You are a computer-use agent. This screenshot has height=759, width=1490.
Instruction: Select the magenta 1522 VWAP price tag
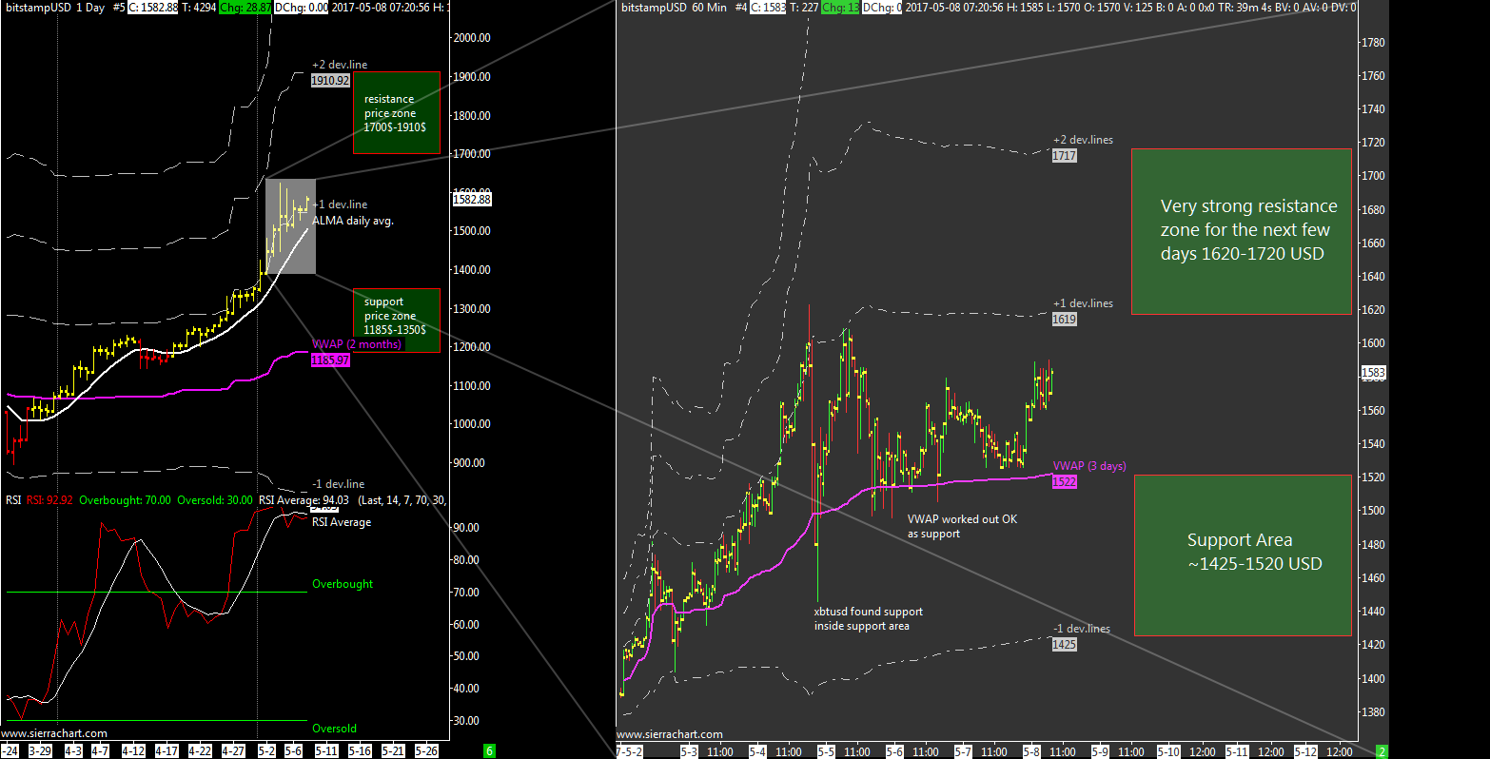(x=1064, y=482)
